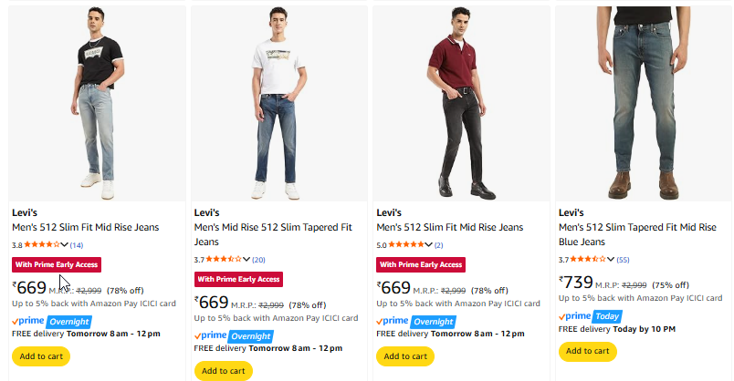Click Prime Overnight badge on second product

click(234, 335)
